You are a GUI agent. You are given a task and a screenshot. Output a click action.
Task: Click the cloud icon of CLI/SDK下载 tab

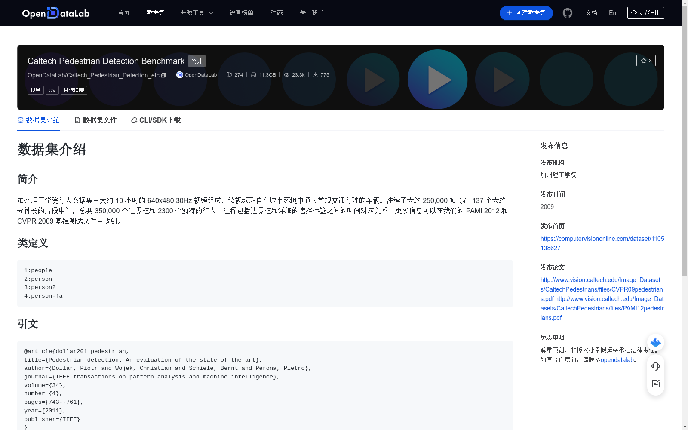134,120
